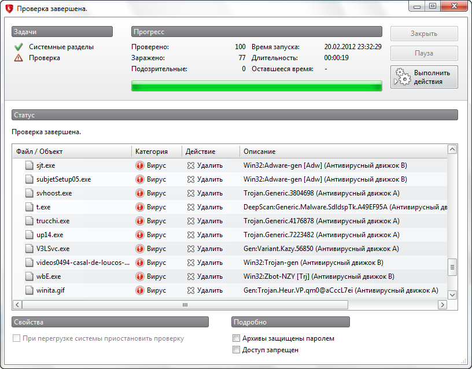The image size is (472, 369).
Task: Click red virus alert icon in winita.gif row
Action: tap(139, 290)
